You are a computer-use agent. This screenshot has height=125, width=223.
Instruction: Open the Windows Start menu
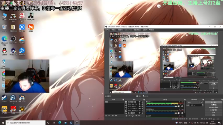[x=3, y=123]
